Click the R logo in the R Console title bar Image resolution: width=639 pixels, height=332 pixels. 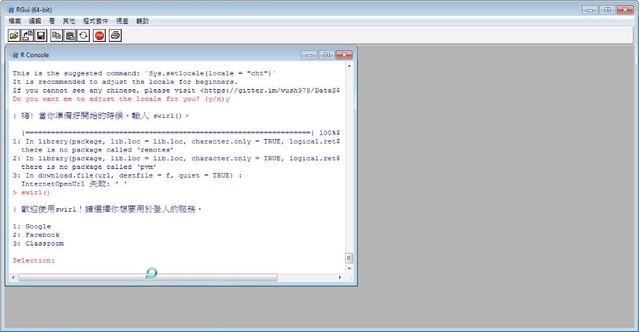click(15, 55)
